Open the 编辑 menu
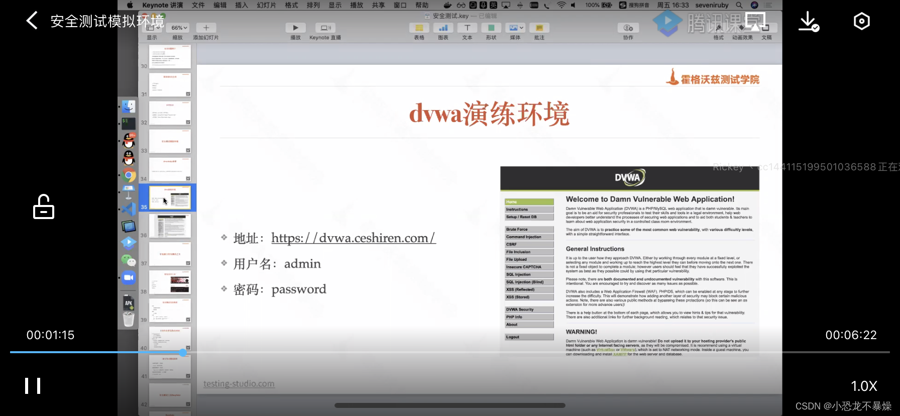 220,5
